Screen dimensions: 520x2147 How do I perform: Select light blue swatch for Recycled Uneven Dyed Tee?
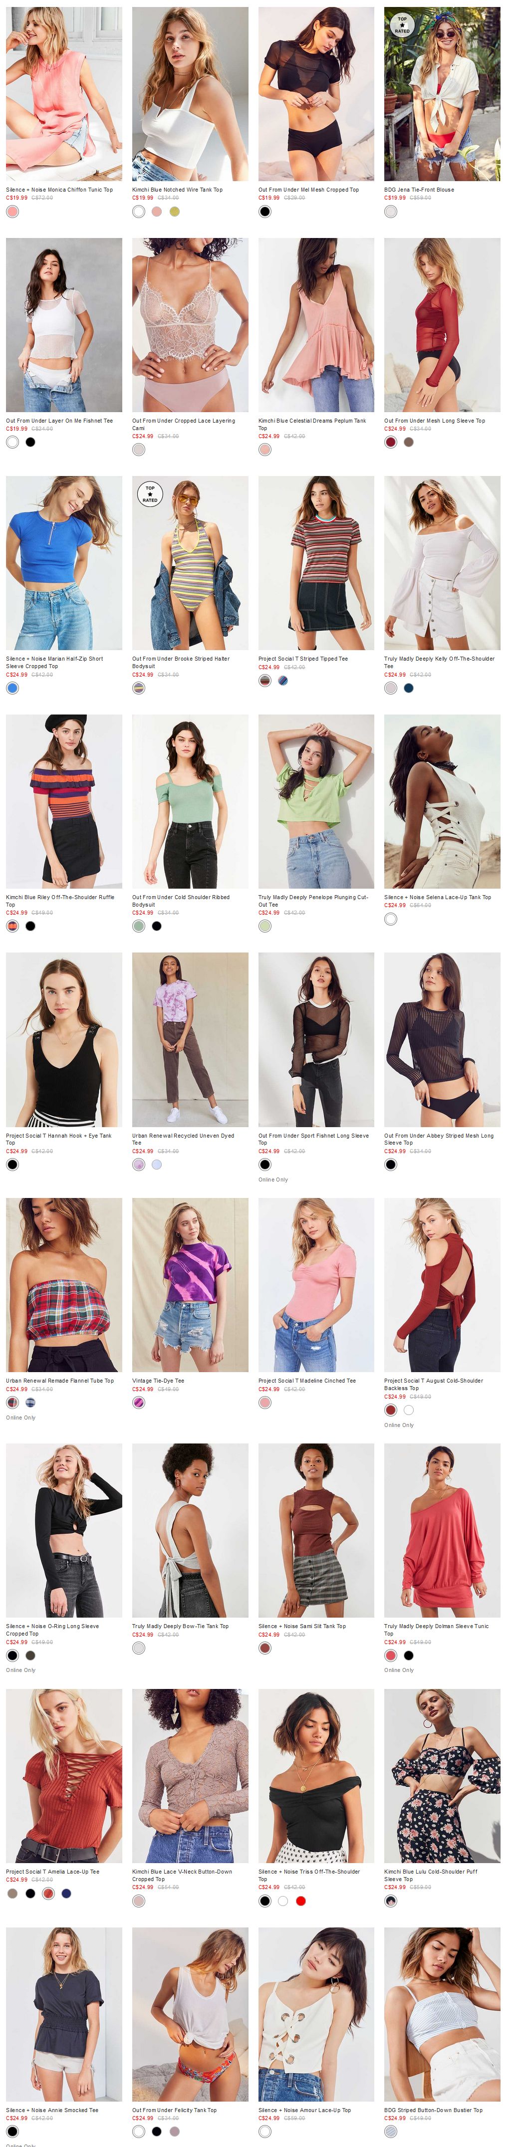tap(157, 1165)
